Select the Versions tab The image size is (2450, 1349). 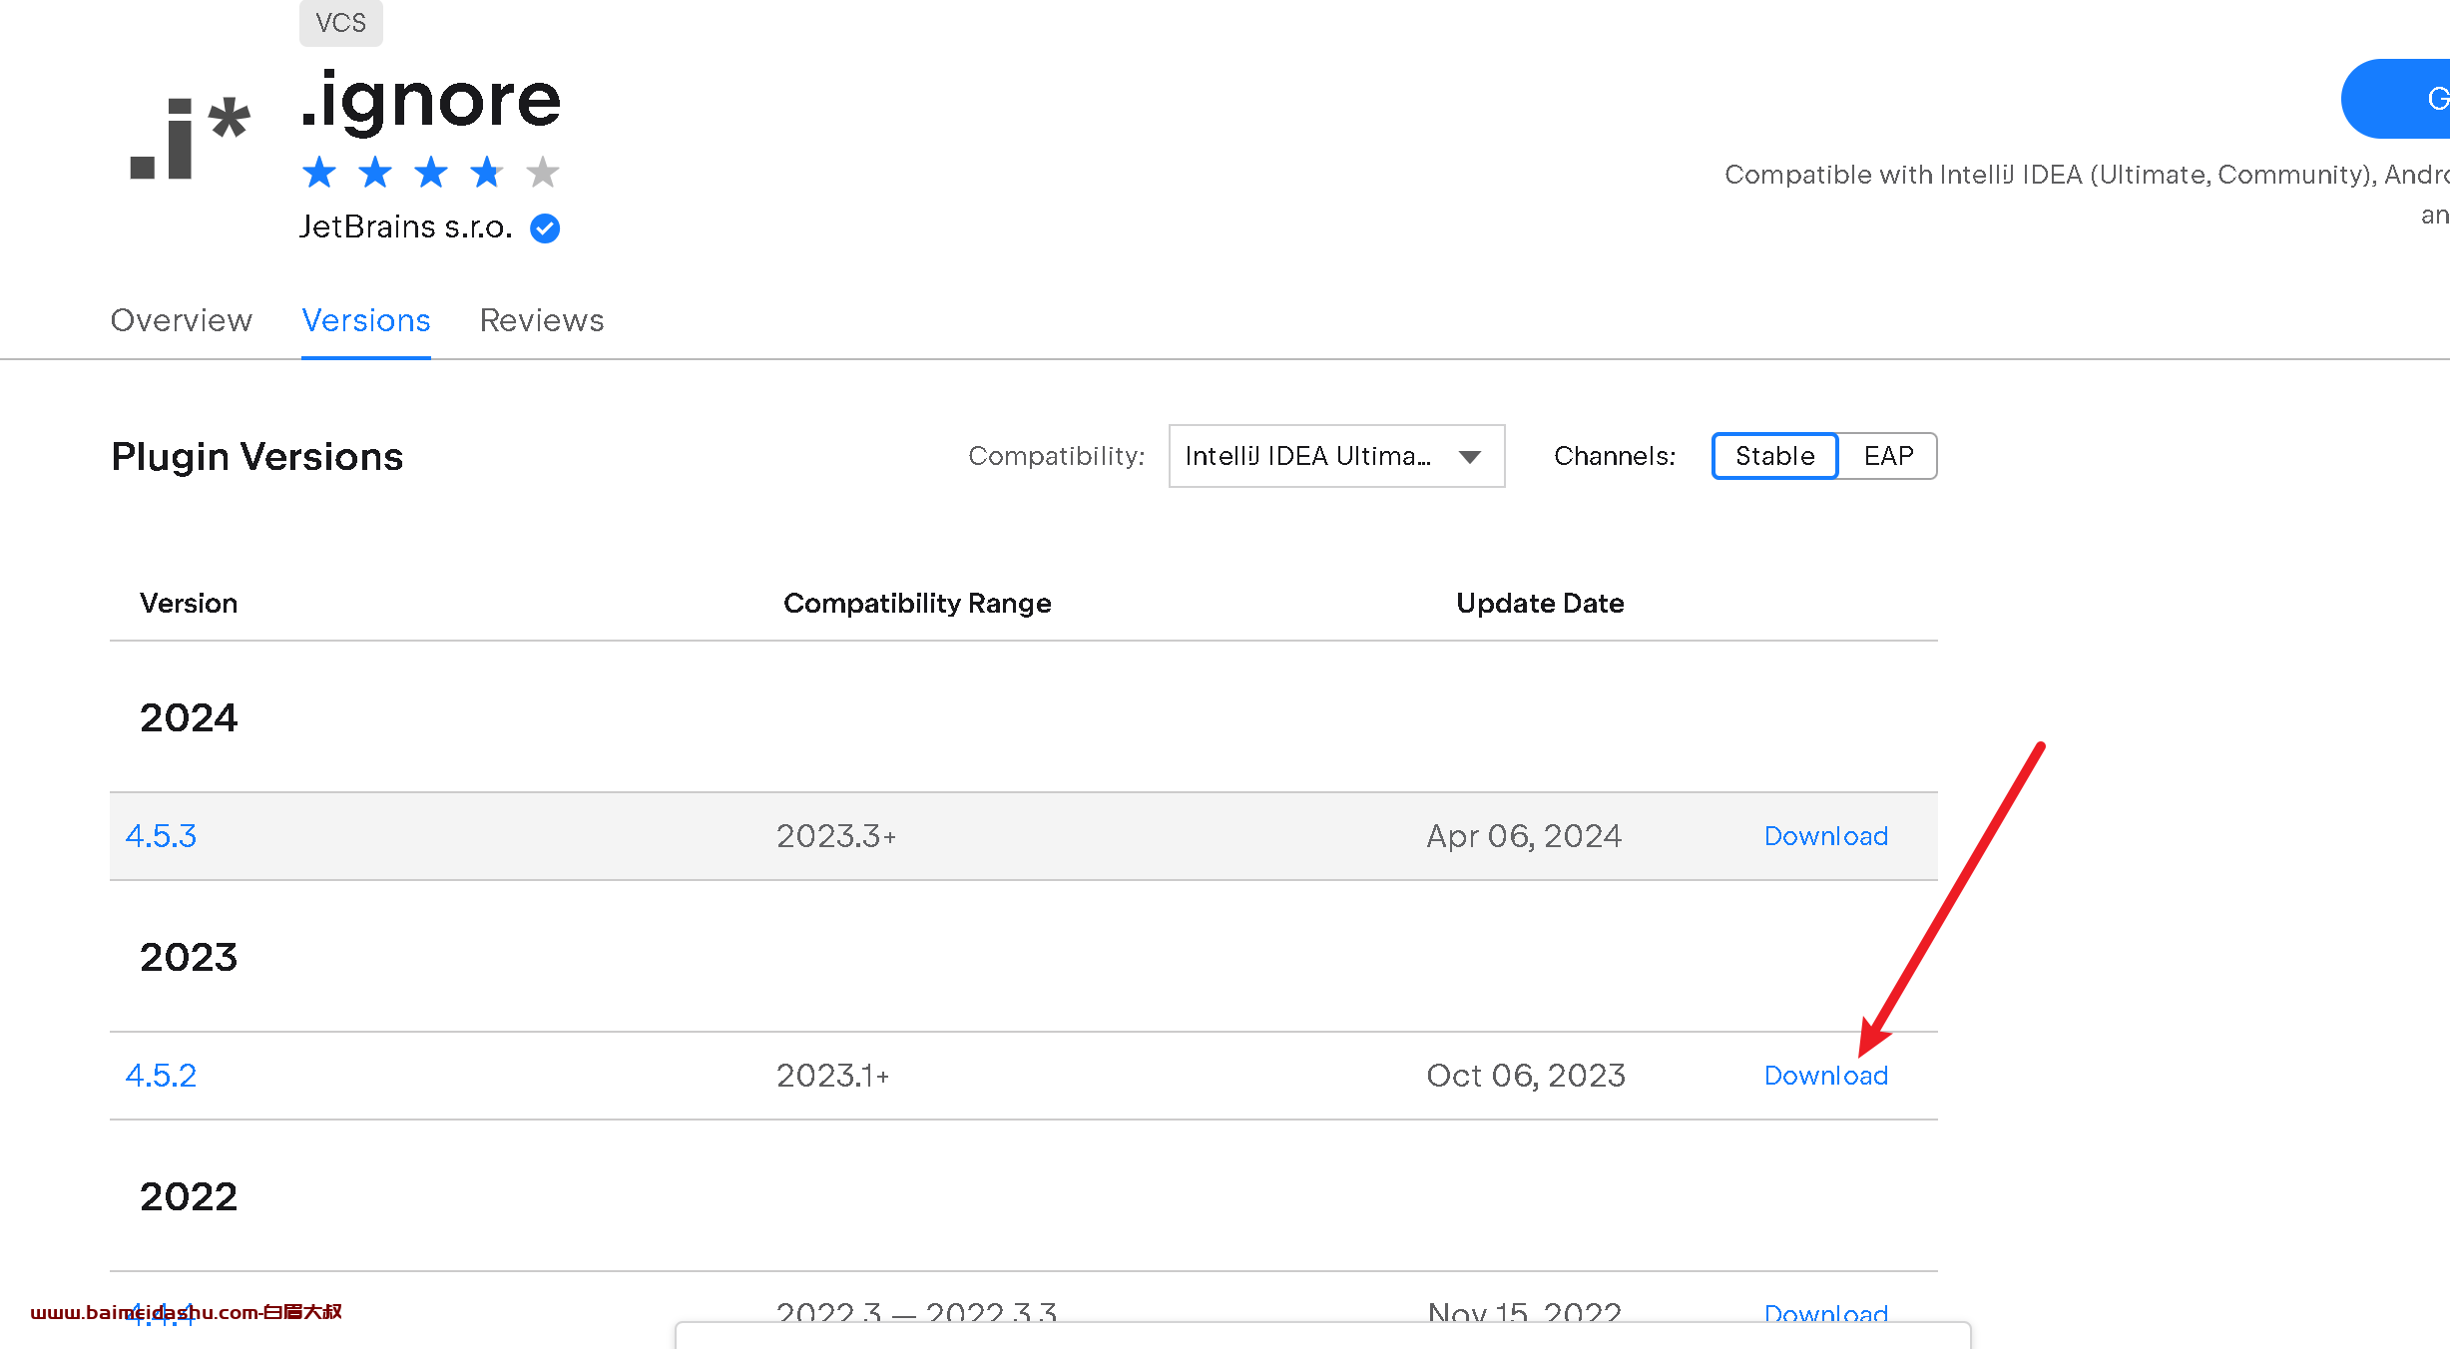tap(366, 320)
